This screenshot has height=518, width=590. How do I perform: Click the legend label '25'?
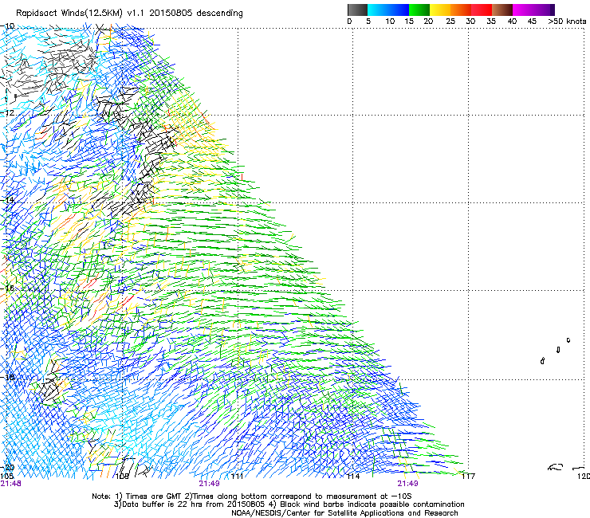tap(450, 22)
